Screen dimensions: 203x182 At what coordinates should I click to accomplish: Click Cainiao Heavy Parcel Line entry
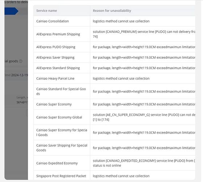[x=55, y=79]
